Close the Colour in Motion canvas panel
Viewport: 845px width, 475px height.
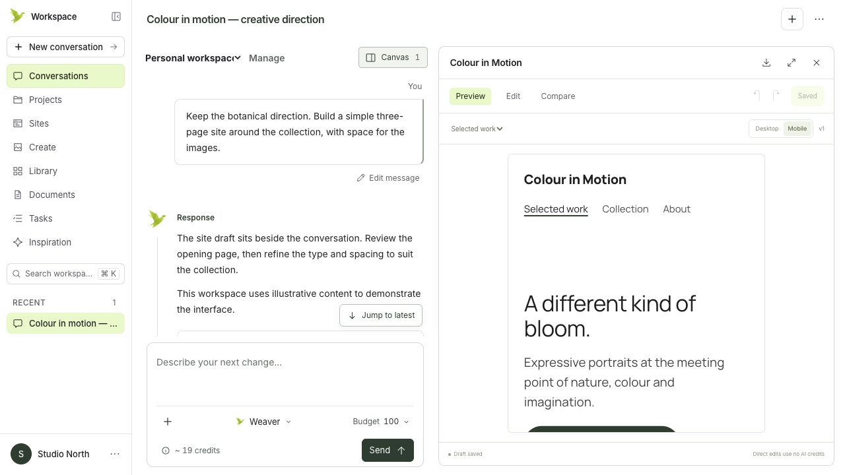tap(817, 63)
